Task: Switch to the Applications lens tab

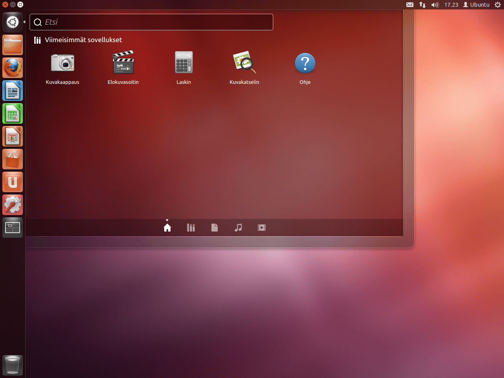Action: tap(191, 228)
